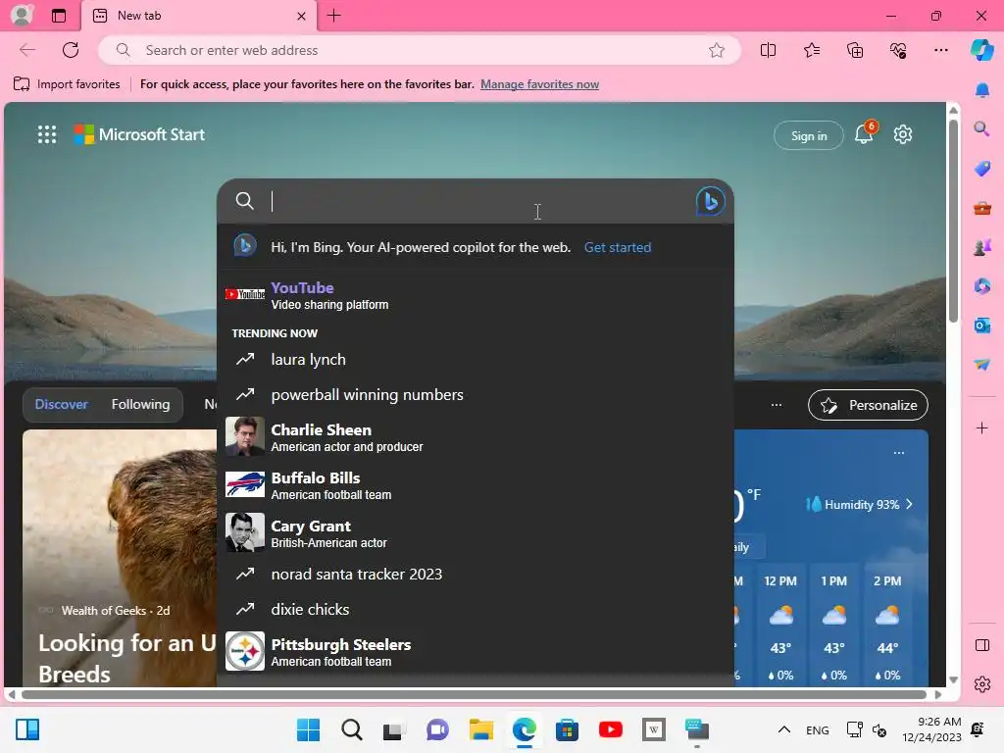
Task: Open Windows Start menu
Action: (x=308, y=729)
